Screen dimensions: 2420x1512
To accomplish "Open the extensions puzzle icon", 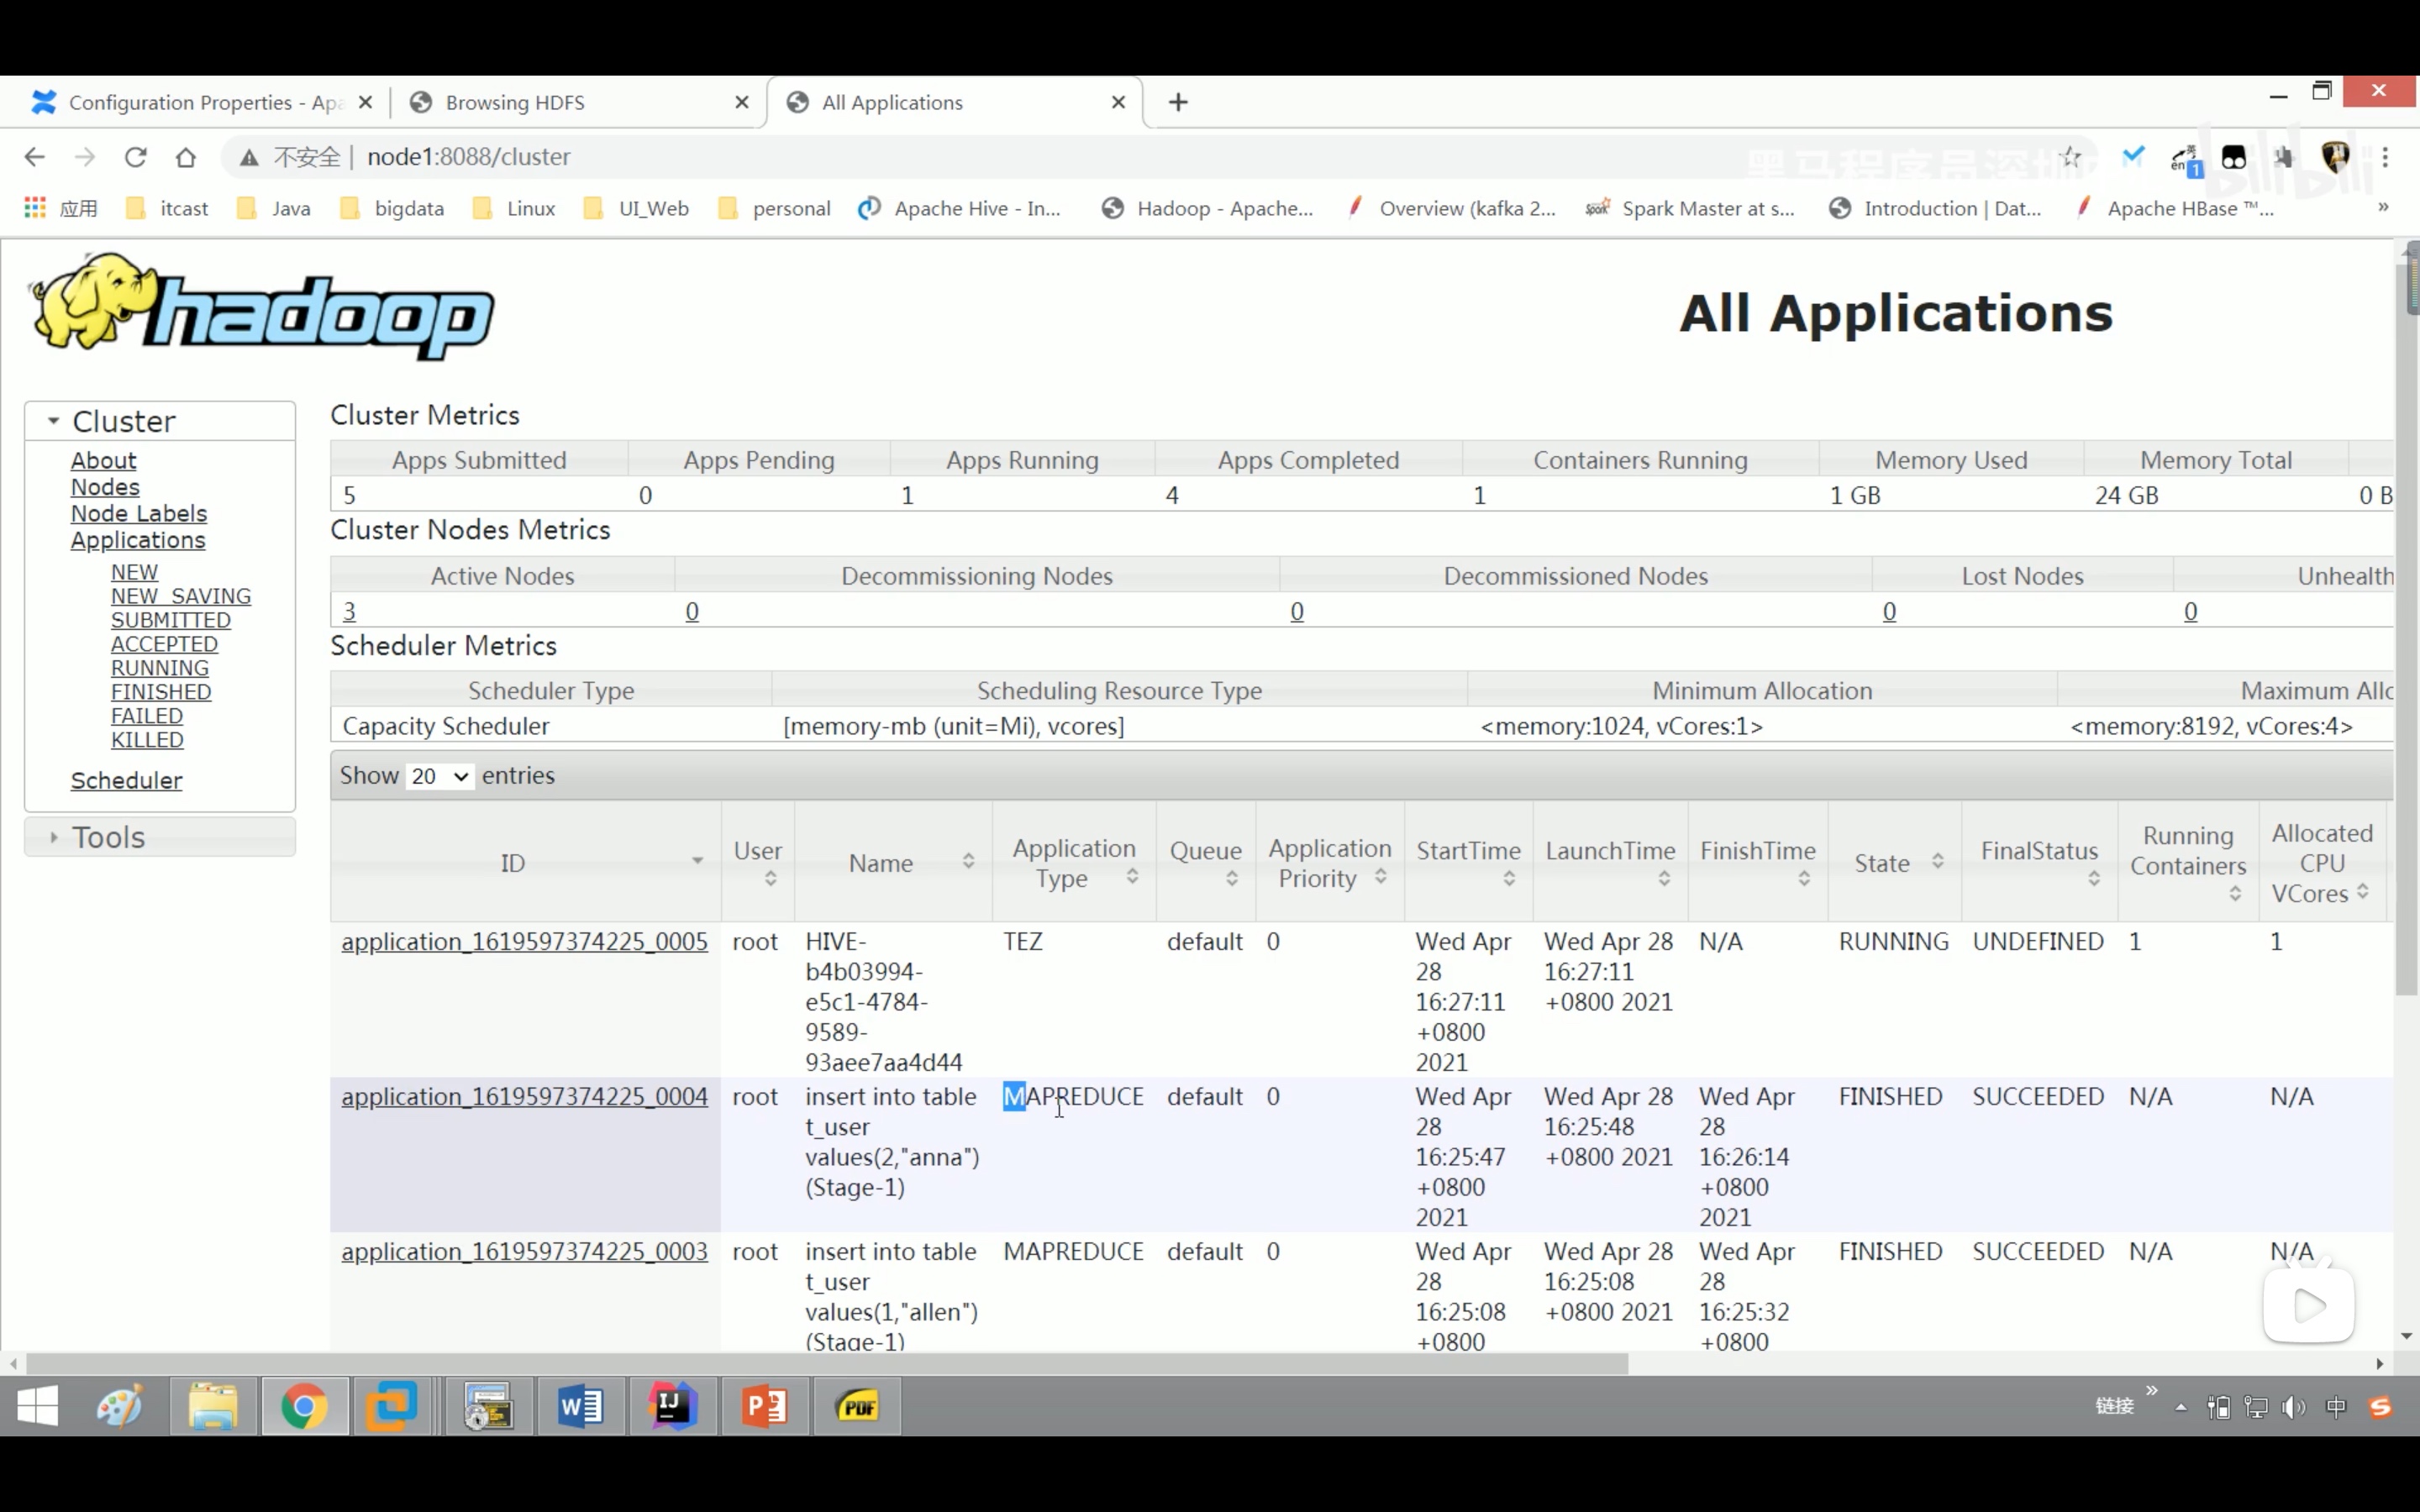I will (2283, 157).
